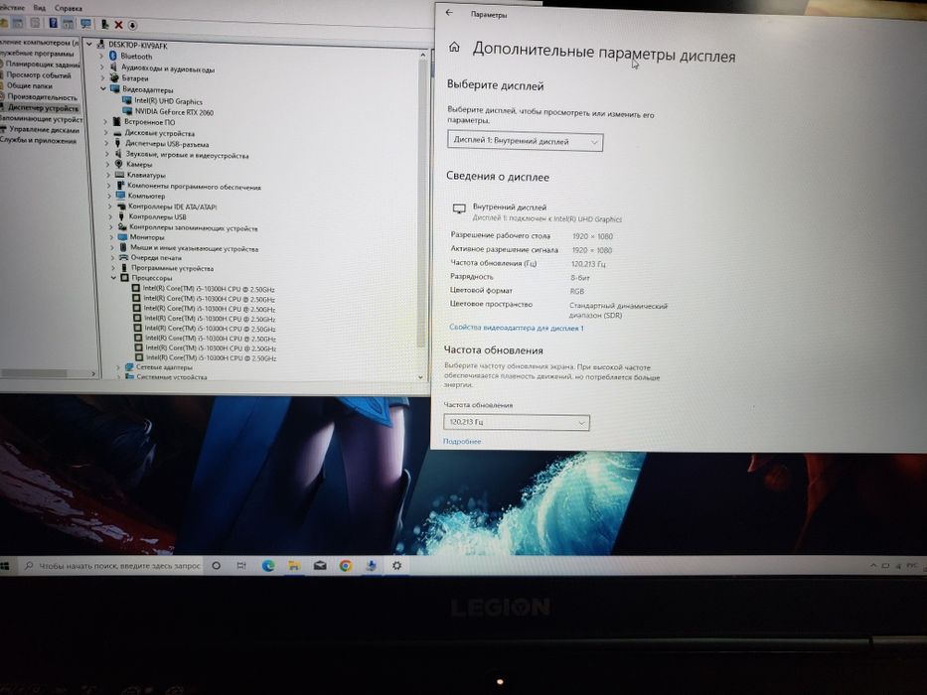Select Встроенное ПО tree row
This screenshot has width=927, height=695.
(x=149, y=122)
